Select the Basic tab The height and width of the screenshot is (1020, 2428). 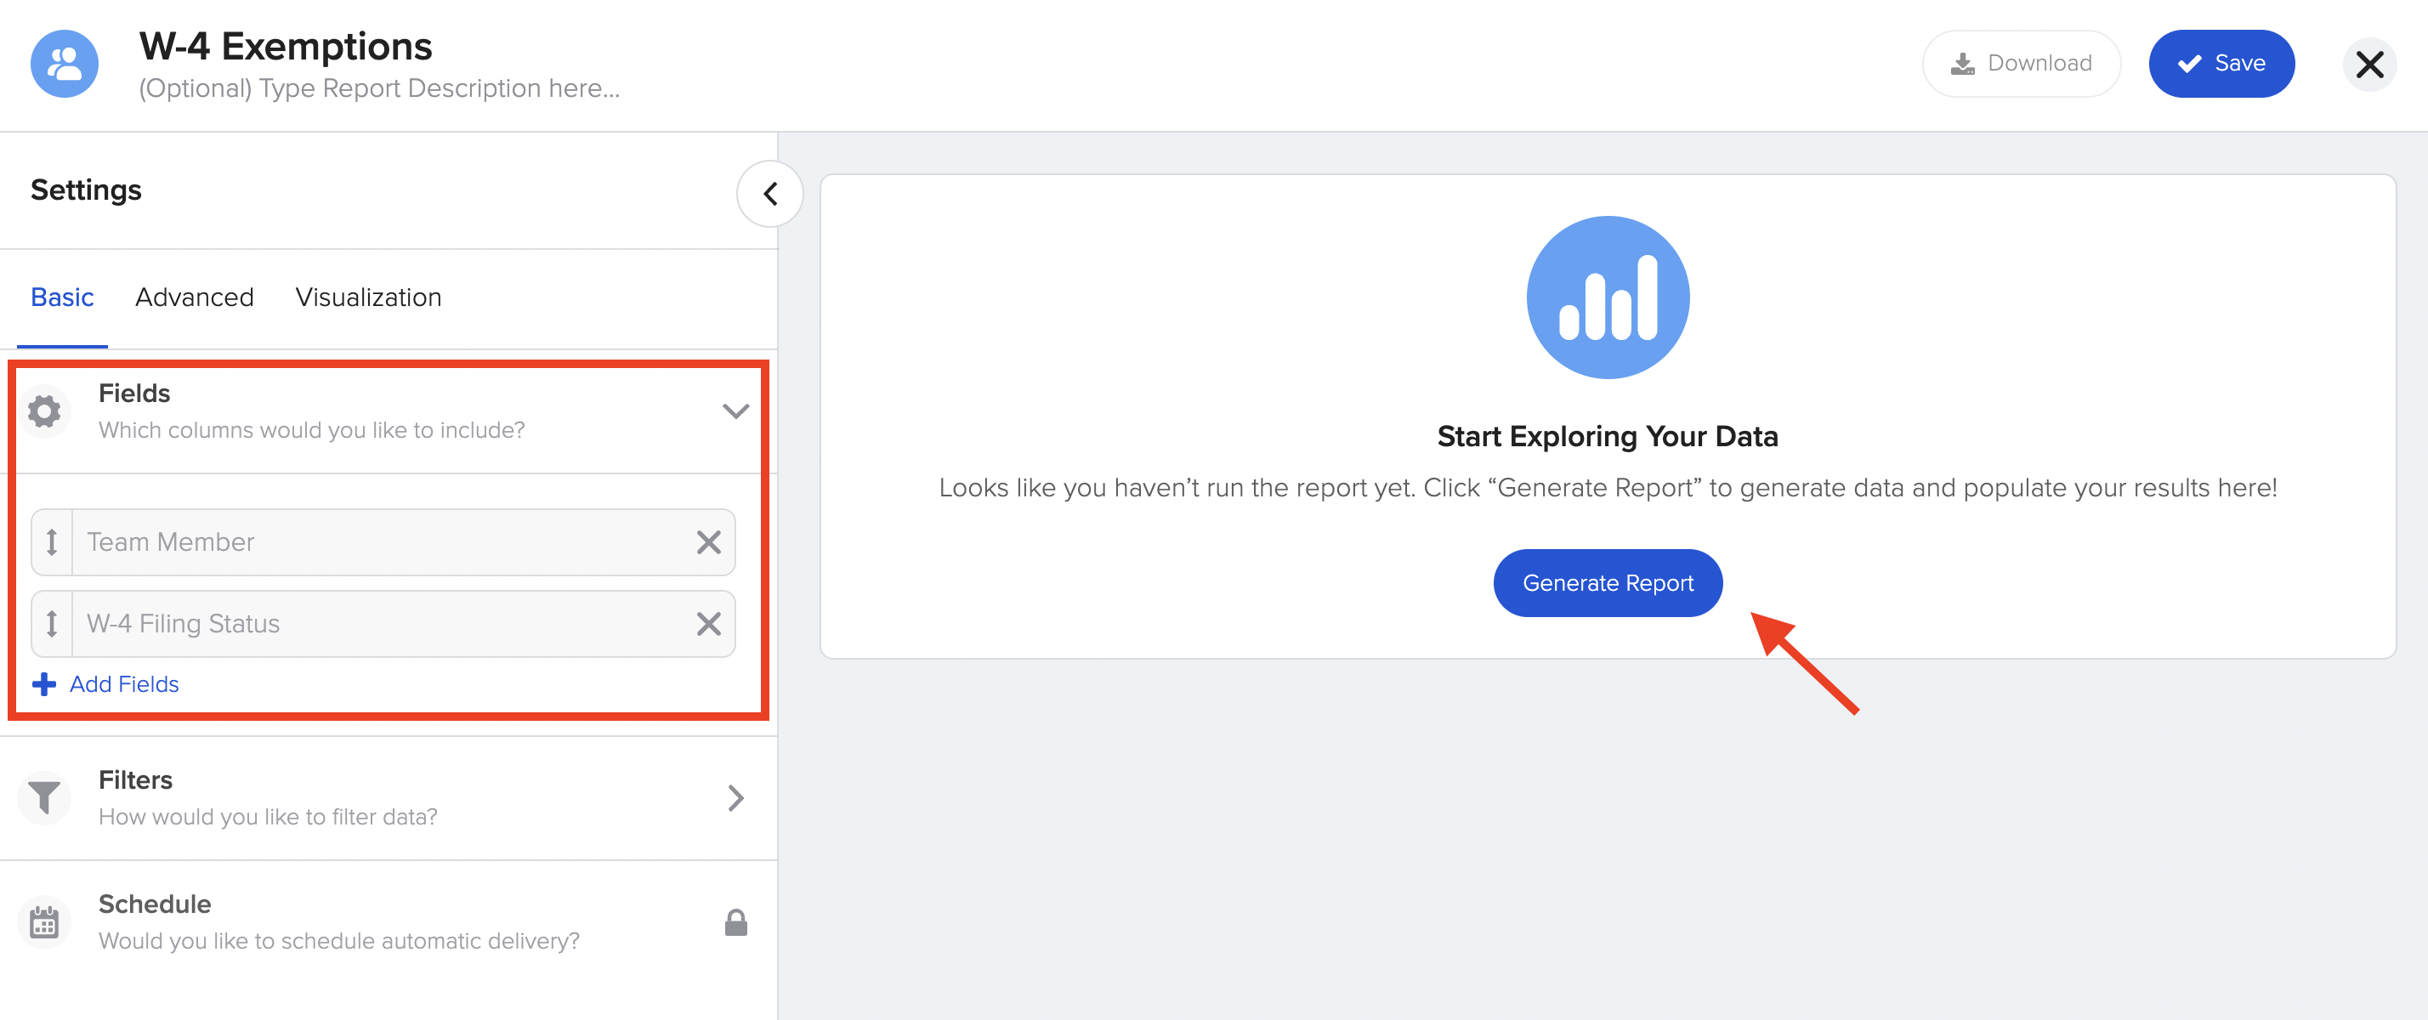click(62, 297)
